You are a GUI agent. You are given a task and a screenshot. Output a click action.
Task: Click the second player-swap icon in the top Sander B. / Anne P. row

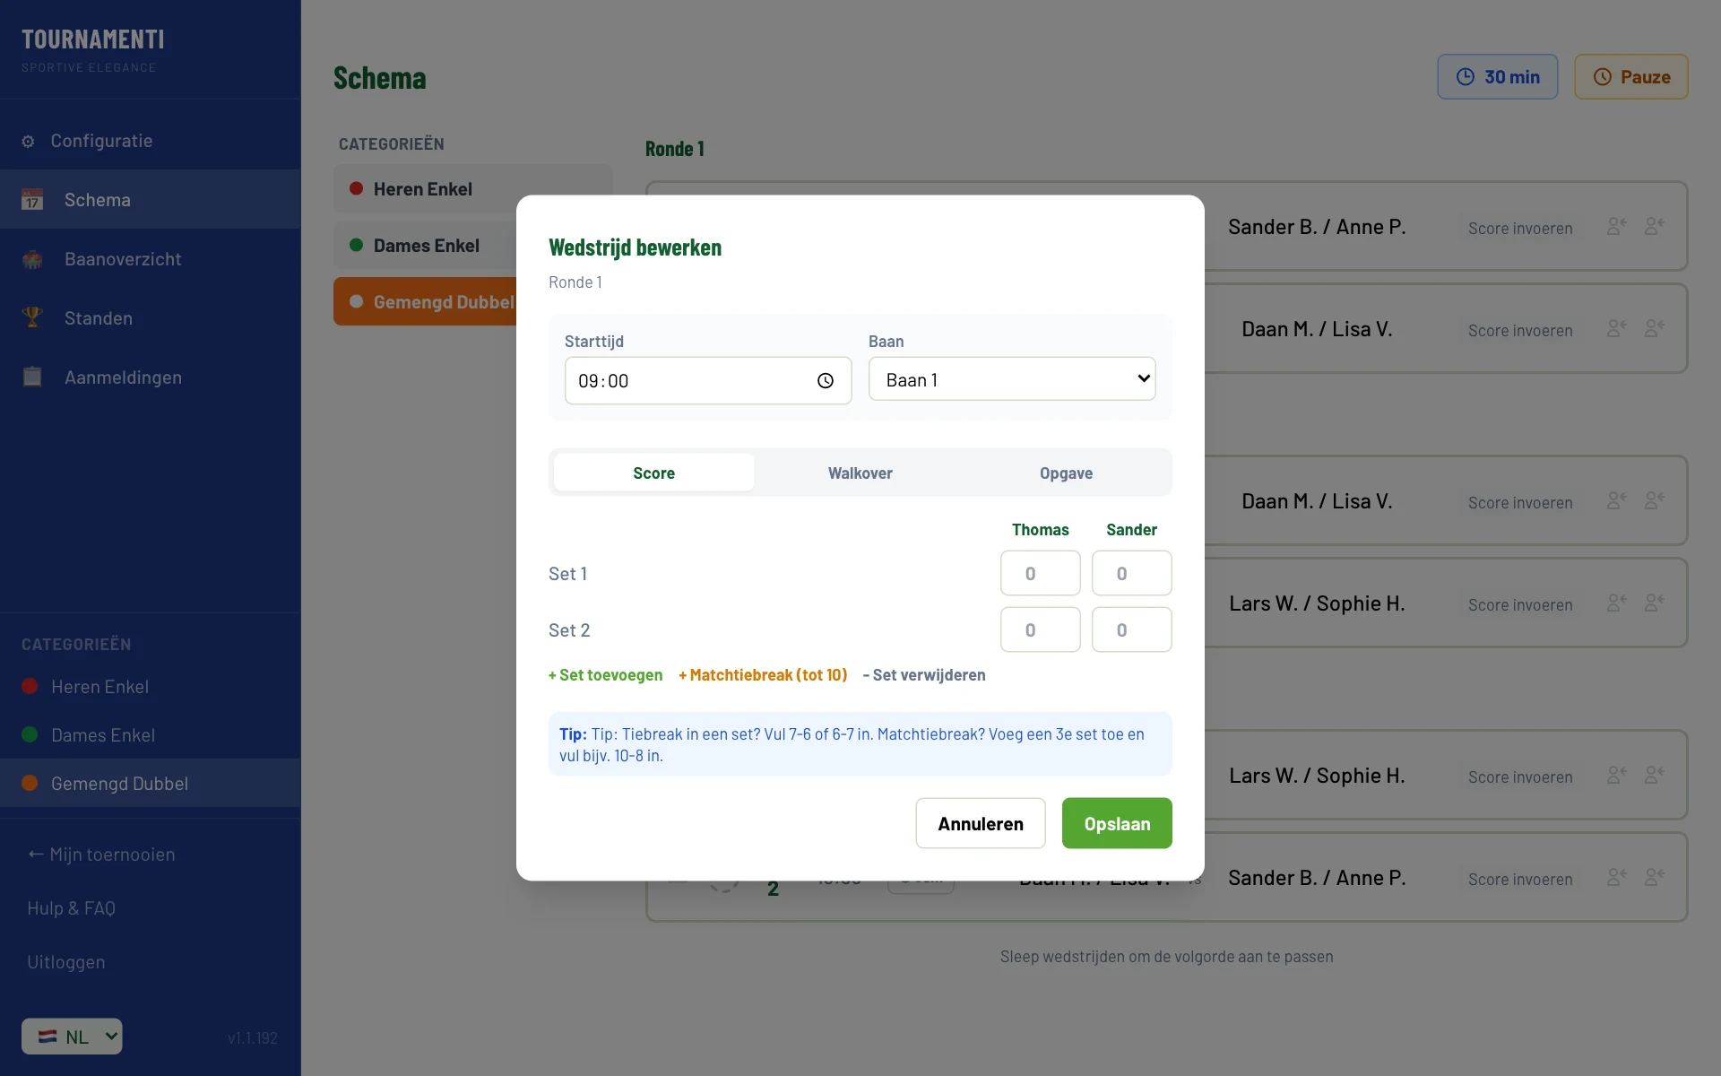pyautogui.click(x=1654, y=227)
